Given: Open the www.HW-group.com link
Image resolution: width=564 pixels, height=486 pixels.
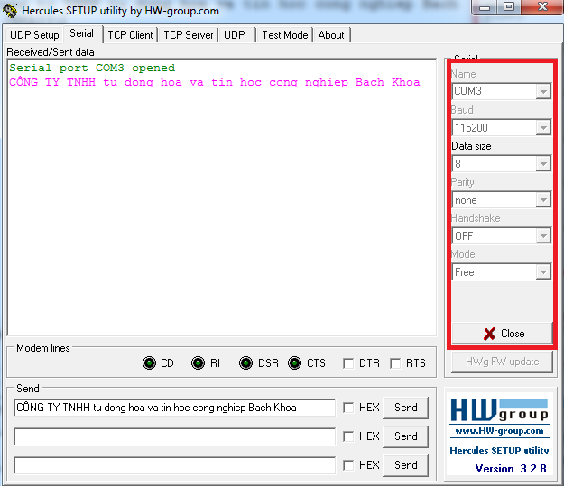Looking at the screenshot, I should click(x=499, y=431).
